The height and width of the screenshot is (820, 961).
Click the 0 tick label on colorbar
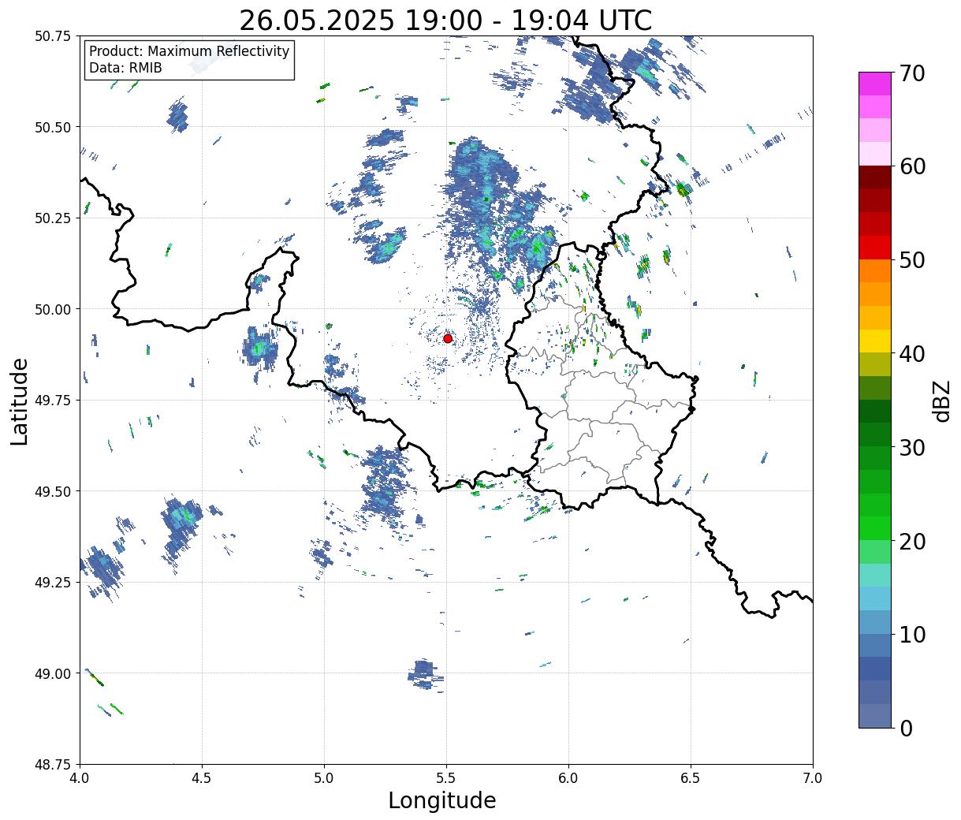[905, 729]
